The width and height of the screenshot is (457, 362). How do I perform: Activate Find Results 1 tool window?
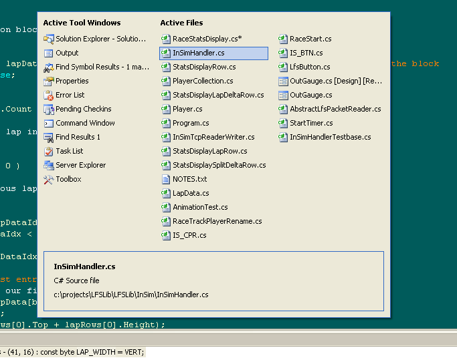pos(78,137)
